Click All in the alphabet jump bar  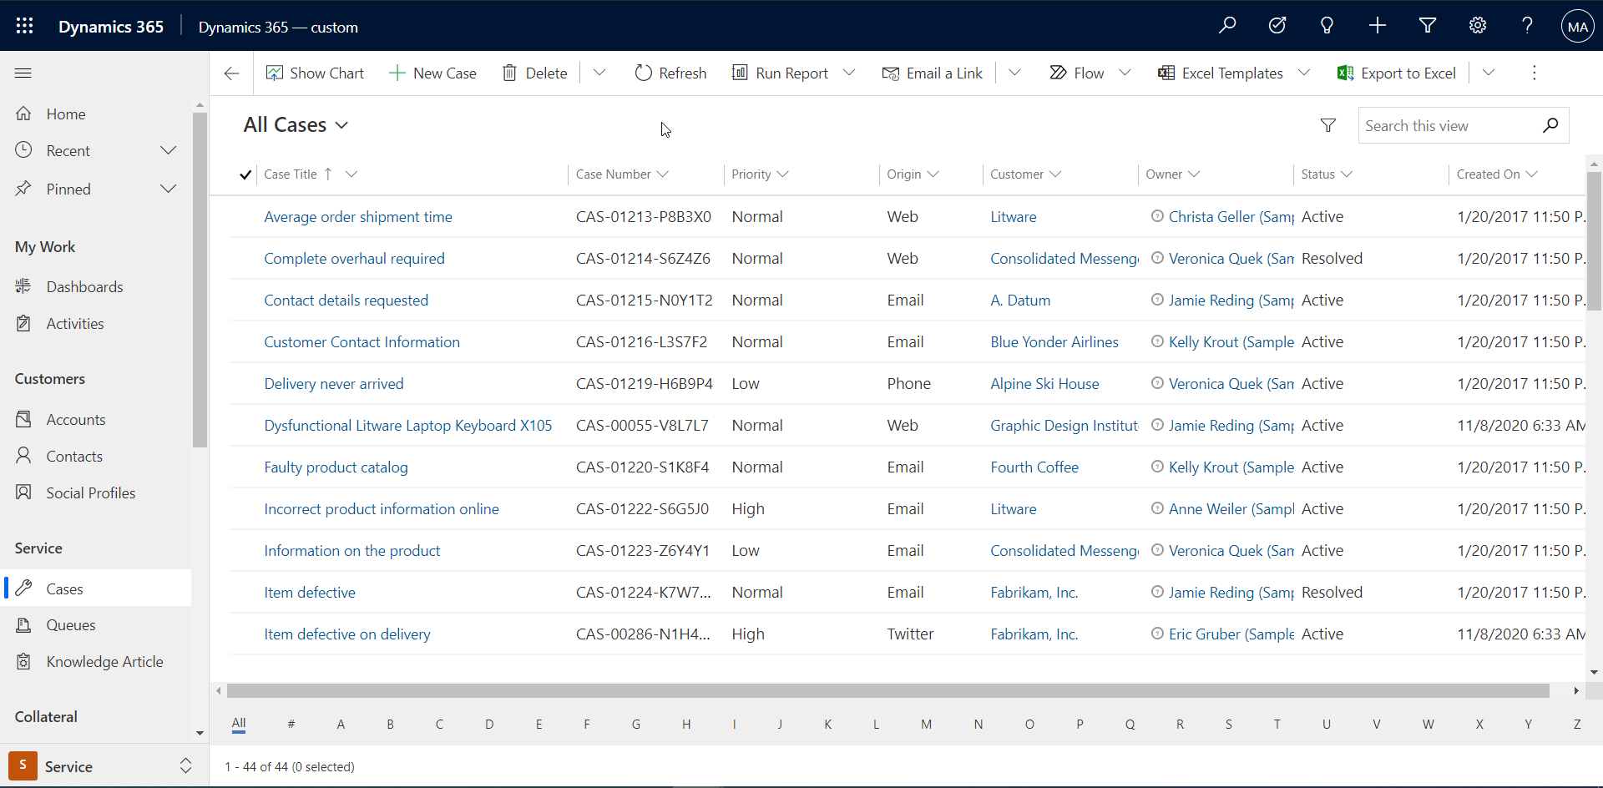point(239,724)
